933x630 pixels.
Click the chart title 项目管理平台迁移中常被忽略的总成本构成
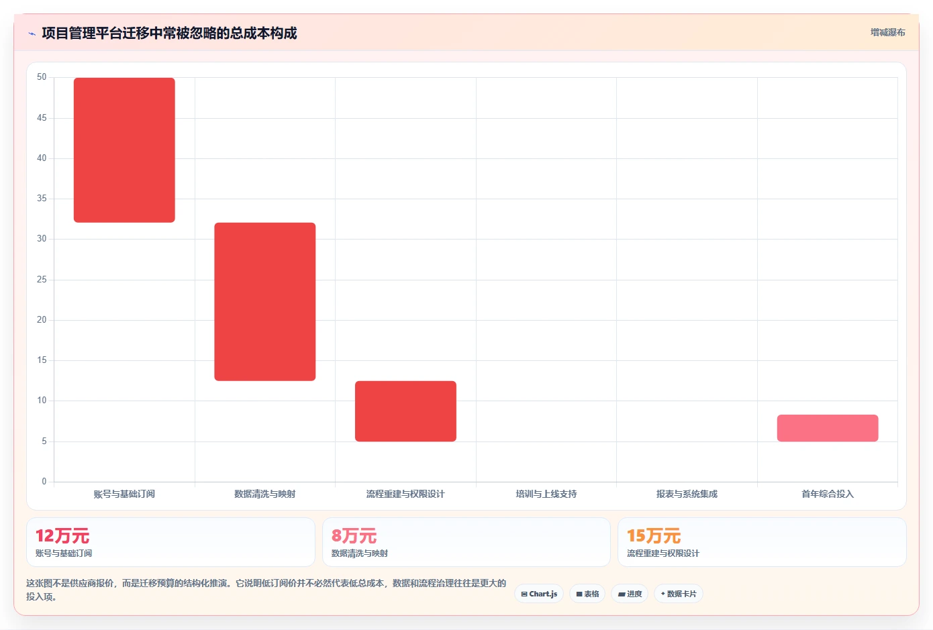coord(169,34)
